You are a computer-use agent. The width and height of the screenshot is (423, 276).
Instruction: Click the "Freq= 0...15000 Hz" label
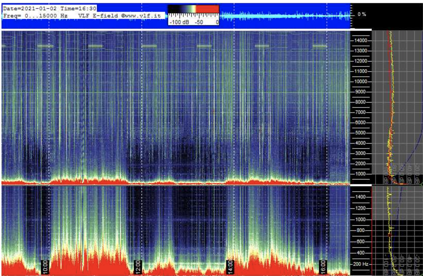click(35, 16)
